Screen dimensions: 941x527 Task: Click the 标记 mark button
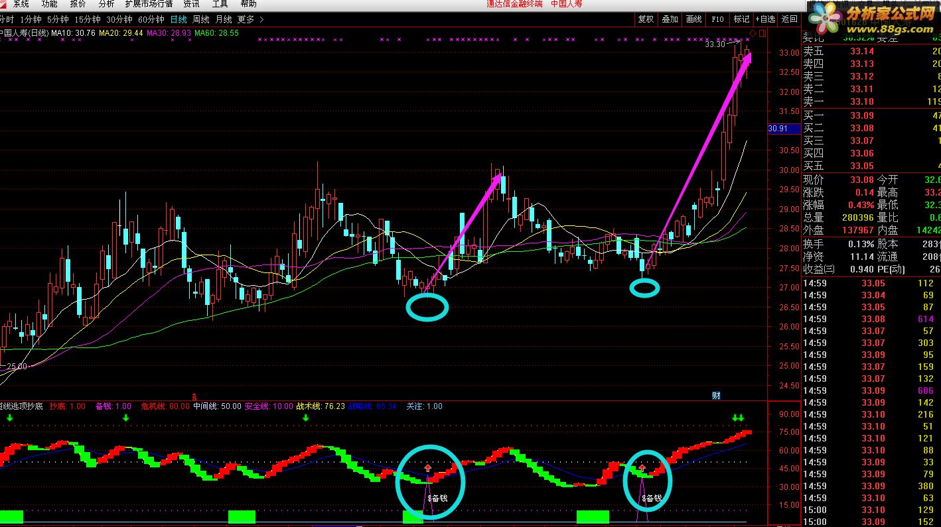741,19
